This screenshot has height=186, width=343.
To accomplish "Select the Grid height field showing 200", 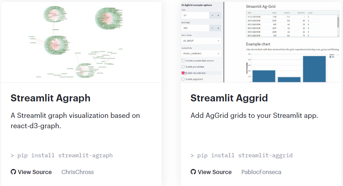I will tap(195, 28).
